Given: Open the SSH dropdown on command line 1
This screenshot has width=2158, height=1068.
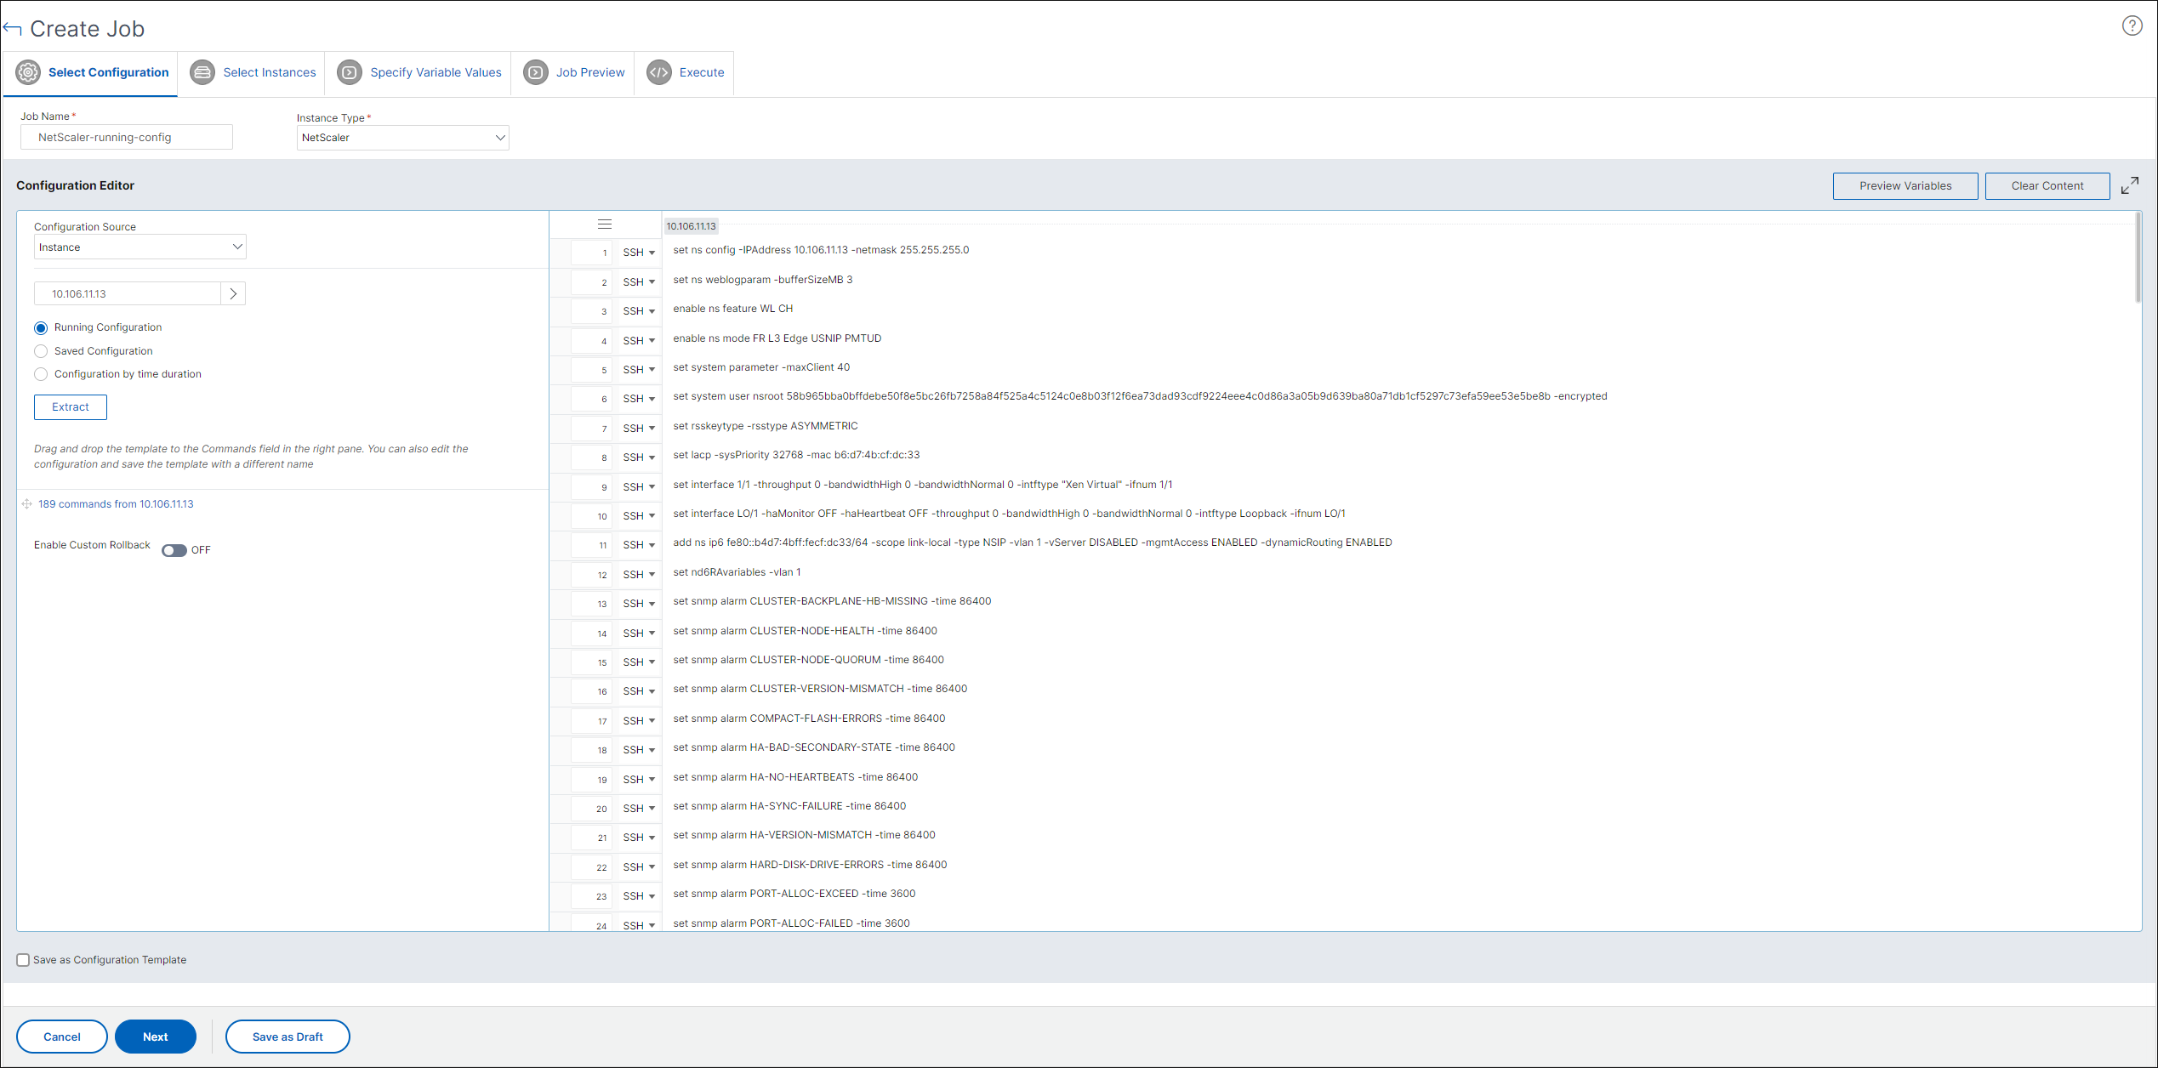Looking at the screenshot, I should coord(639,253).
